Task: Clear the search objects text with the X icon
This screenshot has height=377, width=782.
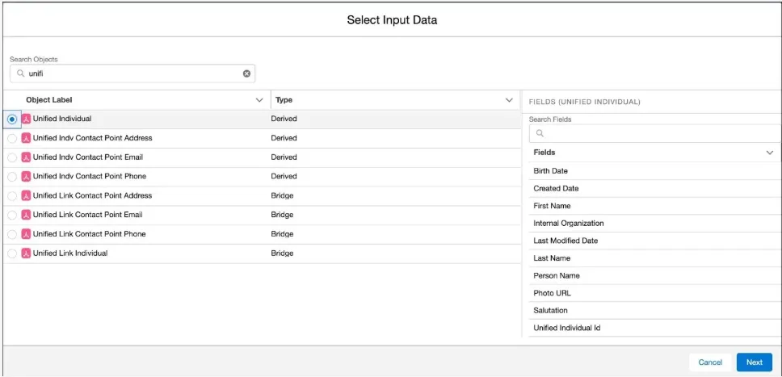Action: click(247, 73)
